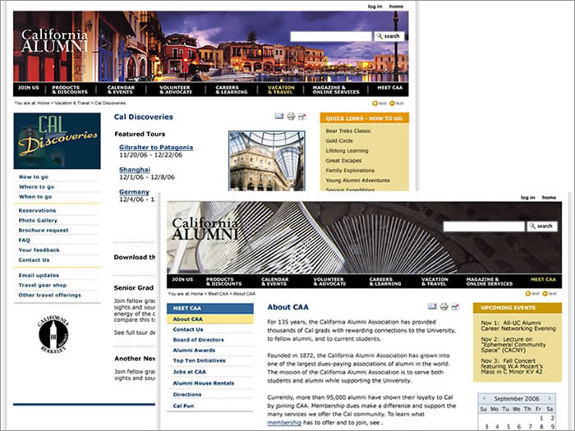Click Cal Fun sidebar link
Viewport: 575px width, 431px height.
tap(183, 406)
